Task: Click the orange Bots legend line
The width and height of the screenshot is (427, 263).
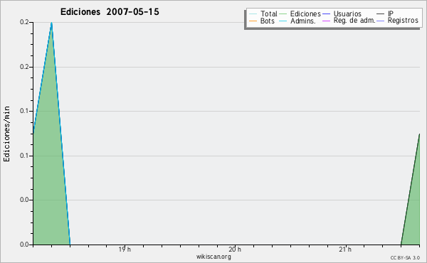Action: pos(253,21)
